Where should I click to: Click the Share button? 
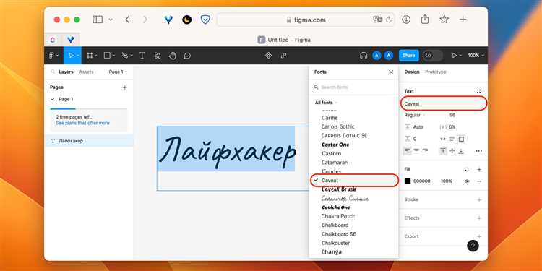click(408, 56)
